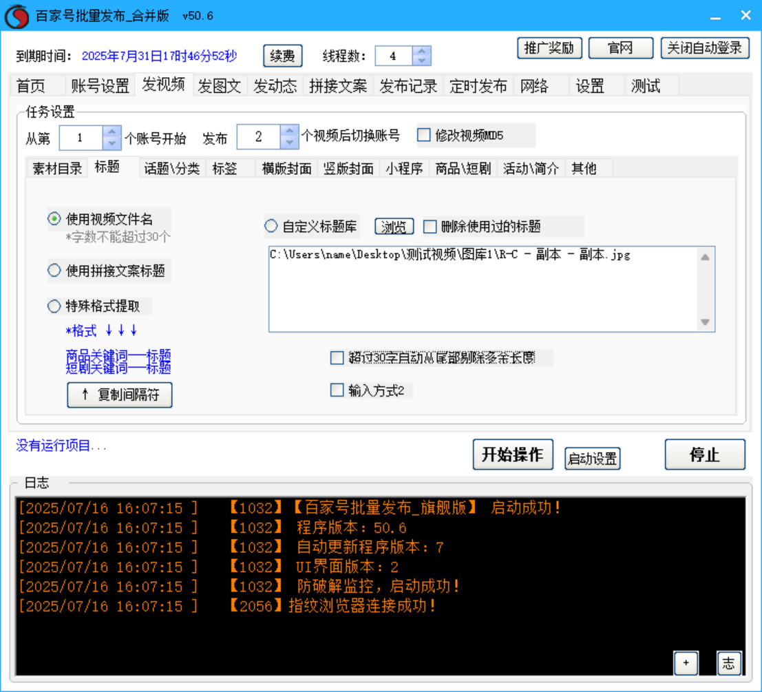Open the 活动\简介 sub-tab

531,169
